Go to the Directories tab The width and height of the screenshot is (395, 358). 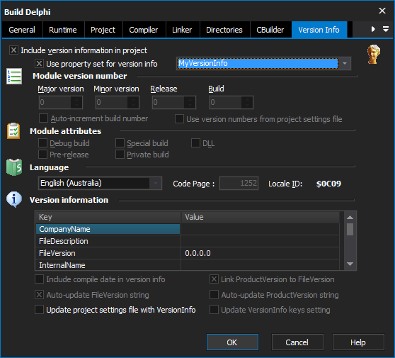coord(224,30)
